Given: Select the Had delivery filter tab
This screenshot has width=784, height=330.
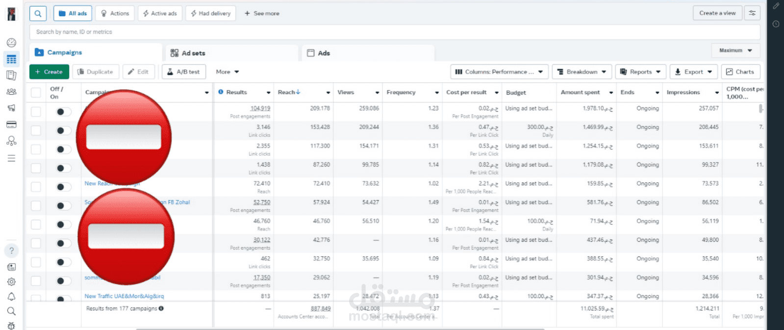Looking at the screenshot, I should coord(211,13).
